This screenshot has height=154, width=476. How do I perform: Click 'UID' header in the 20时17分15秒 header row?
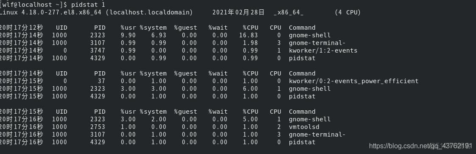62,112
